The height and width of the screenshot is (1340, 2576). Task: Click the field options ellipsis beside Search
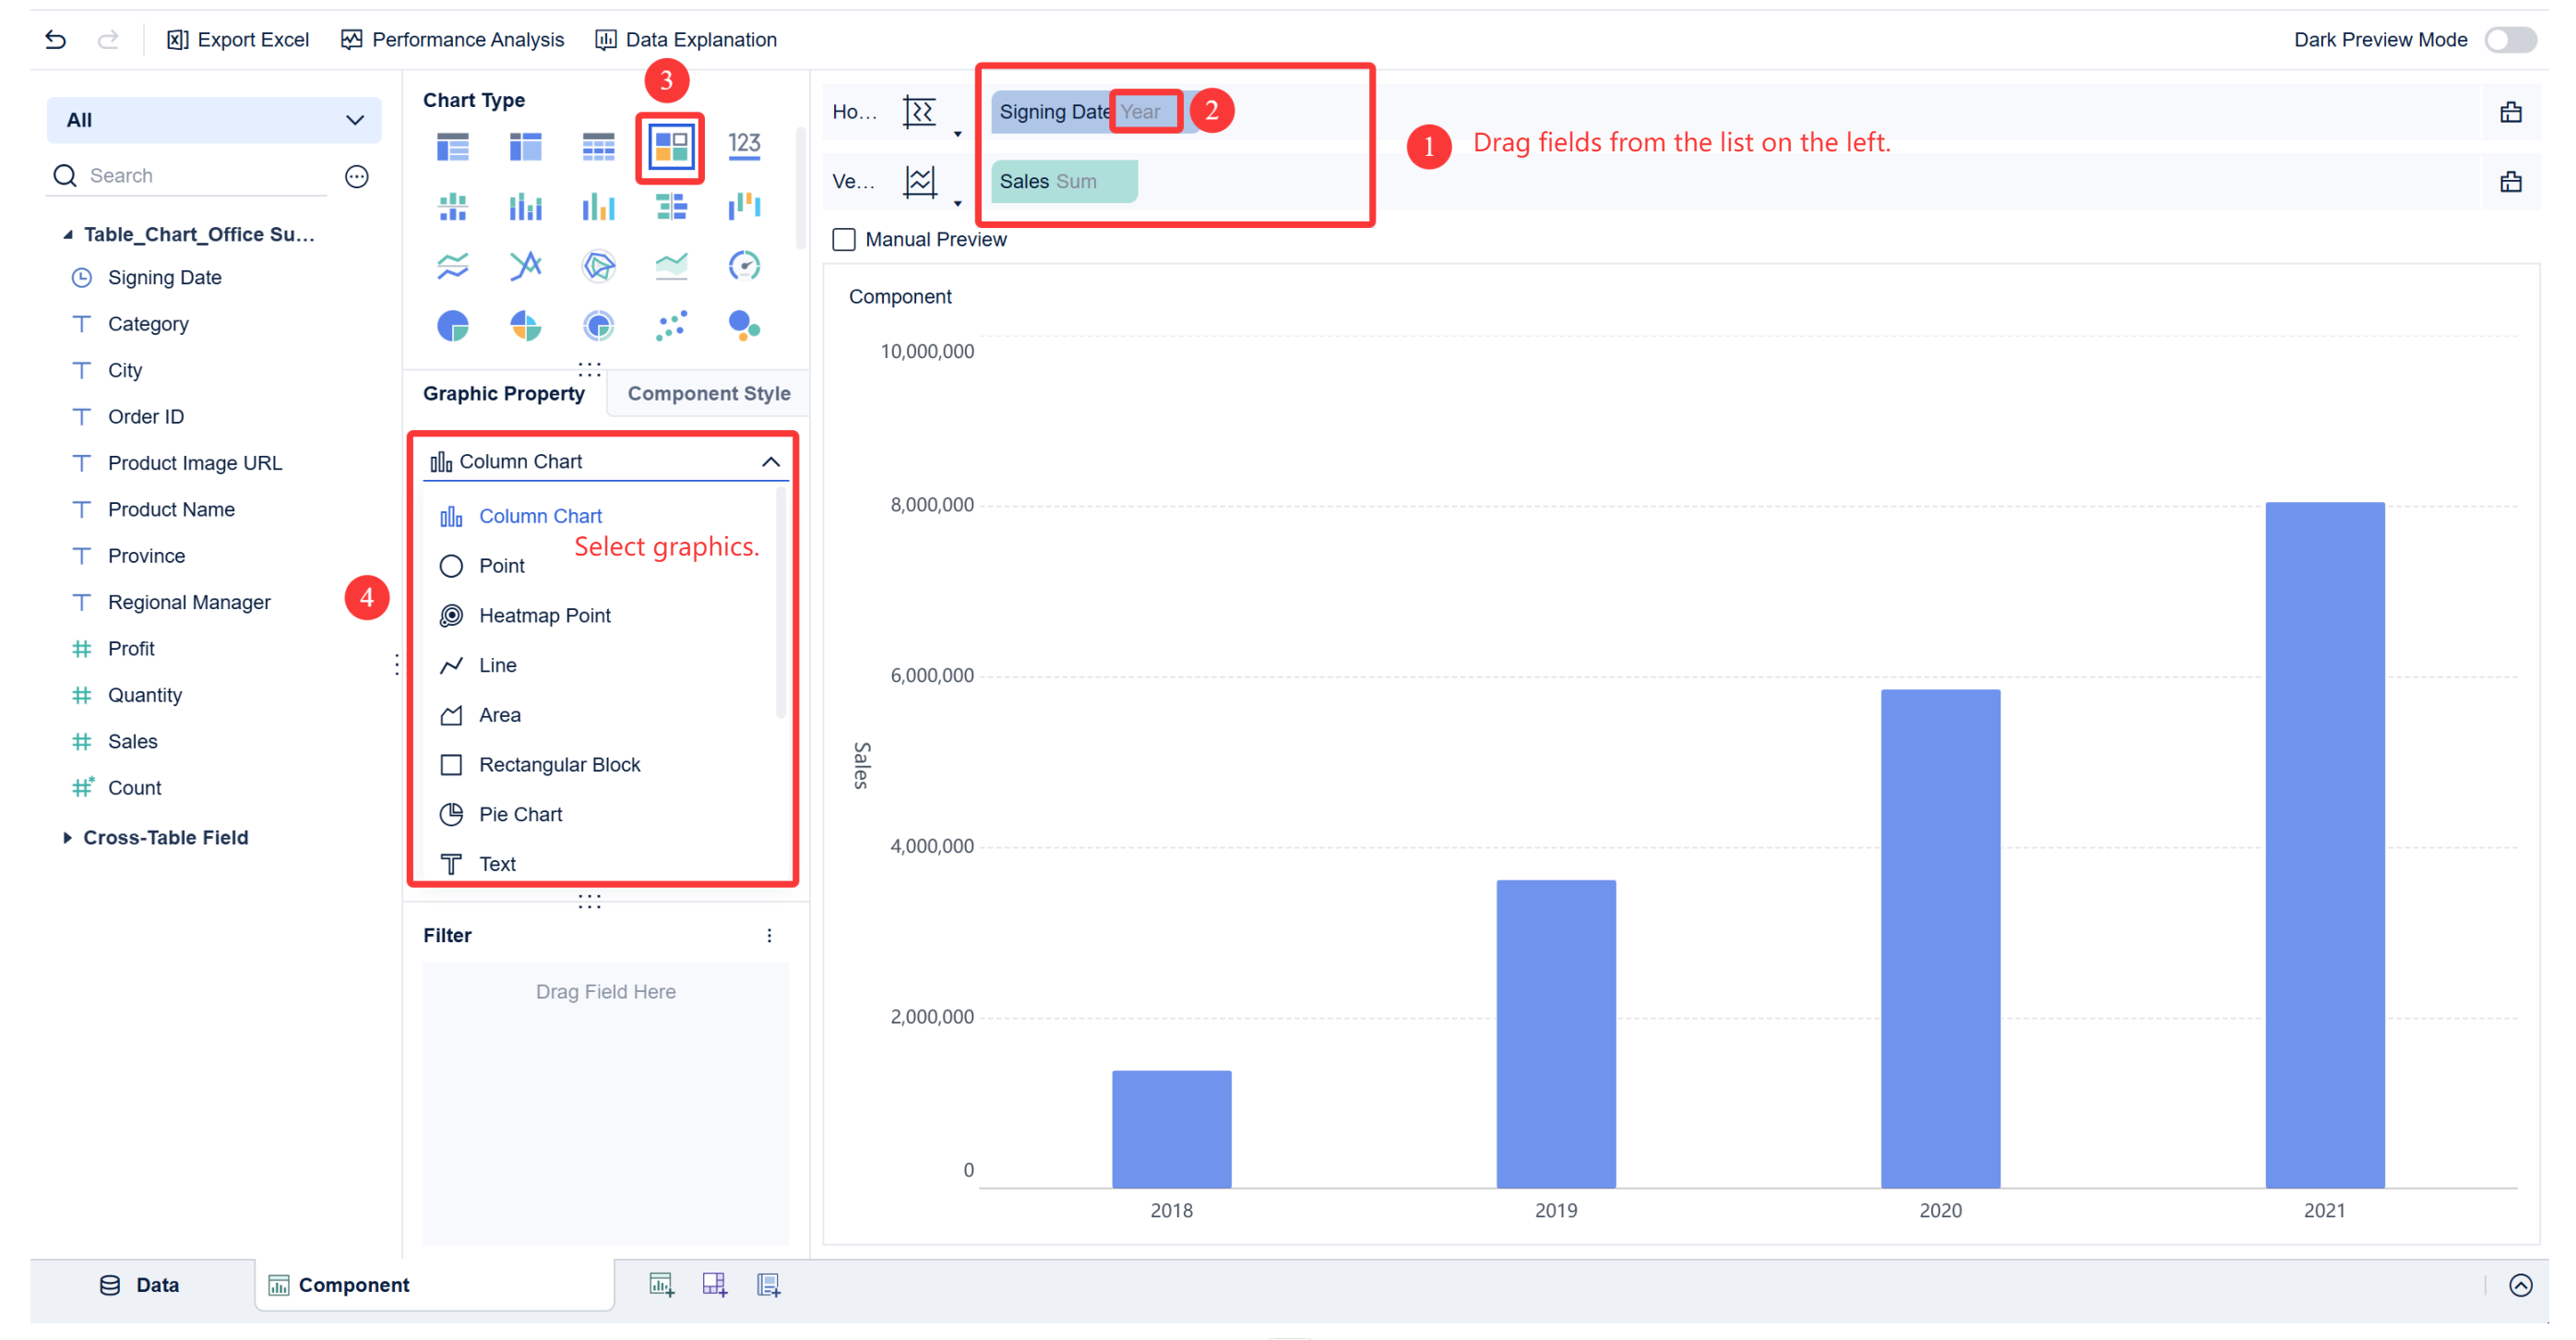tap(357, 176)
